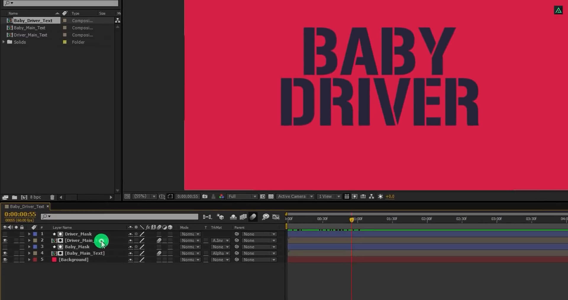Open Parent dropdown for Background layer

(259, 260)
